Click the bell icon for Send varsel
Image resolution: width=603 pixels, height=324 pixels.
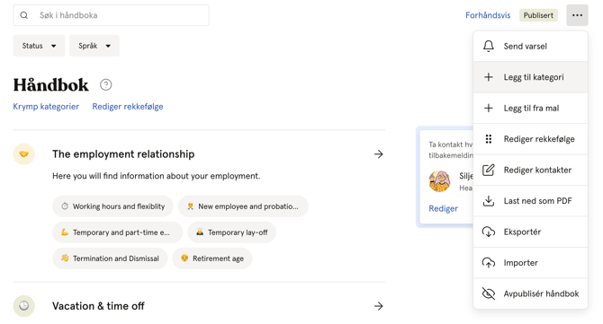point(489,46)
